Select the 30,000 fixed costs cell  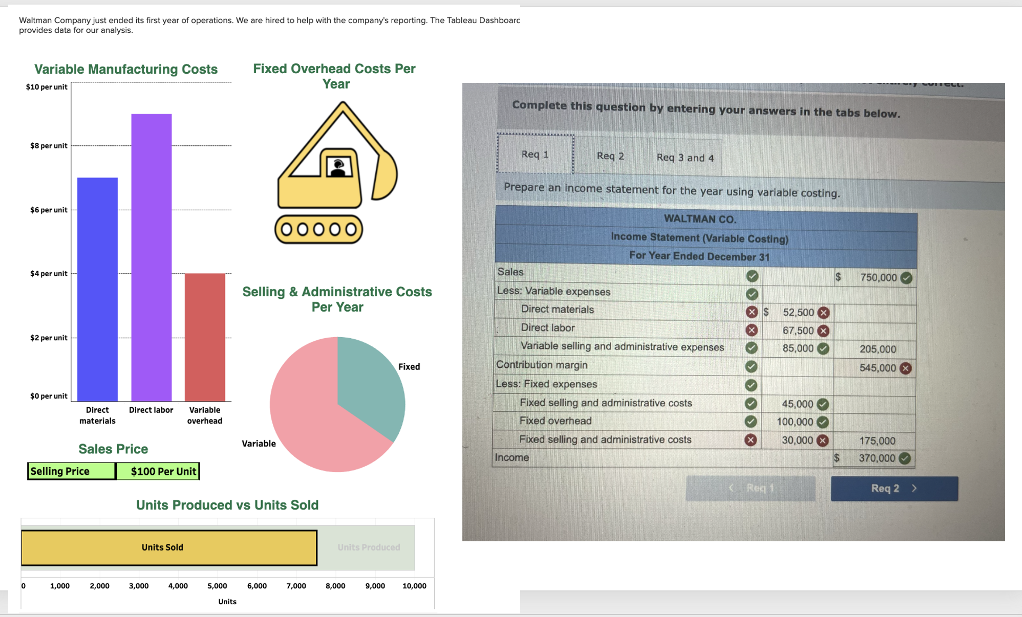(797, 440)
